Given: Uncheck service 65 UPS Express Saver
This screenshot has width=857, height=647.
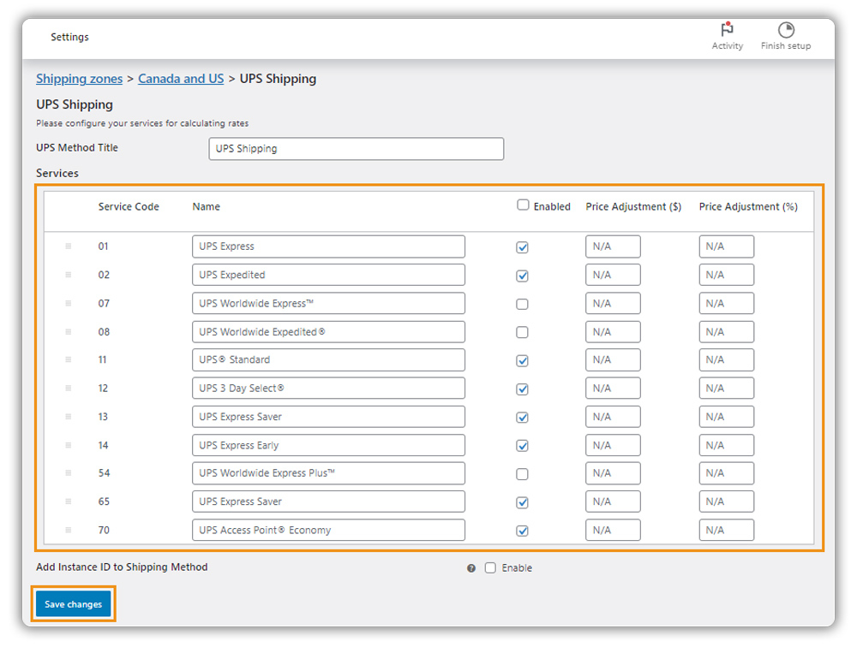Looking at the screenshot, I should (522, 502).
